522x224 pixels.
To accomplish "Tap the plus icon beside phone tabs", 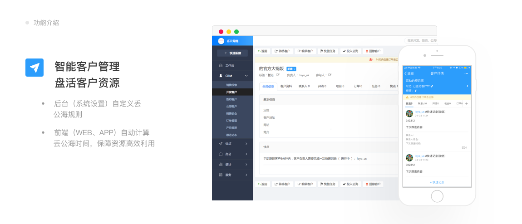I will pos(467,104).
